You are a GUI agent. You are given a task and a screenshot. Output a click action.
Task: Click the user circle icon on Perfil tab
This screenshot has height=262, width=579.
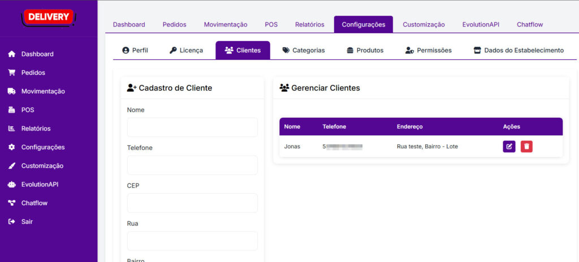(x=126, y=50)
